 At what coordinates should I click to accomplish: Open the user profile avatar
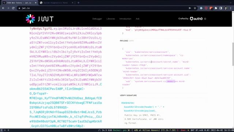[x=226, y=8]
